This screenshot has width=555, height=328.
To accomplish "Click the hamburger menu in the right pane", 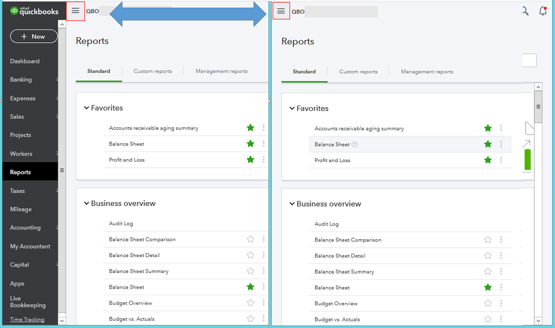I will tap(281, 11).
